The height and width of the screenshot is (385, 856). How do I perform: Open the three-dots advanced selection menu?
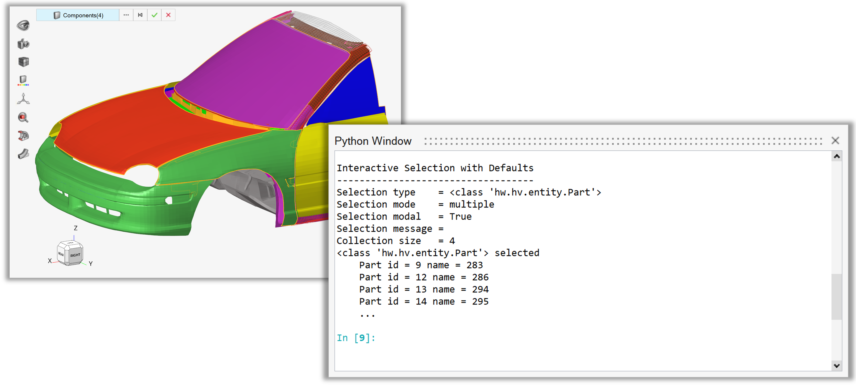pos(126,15)
